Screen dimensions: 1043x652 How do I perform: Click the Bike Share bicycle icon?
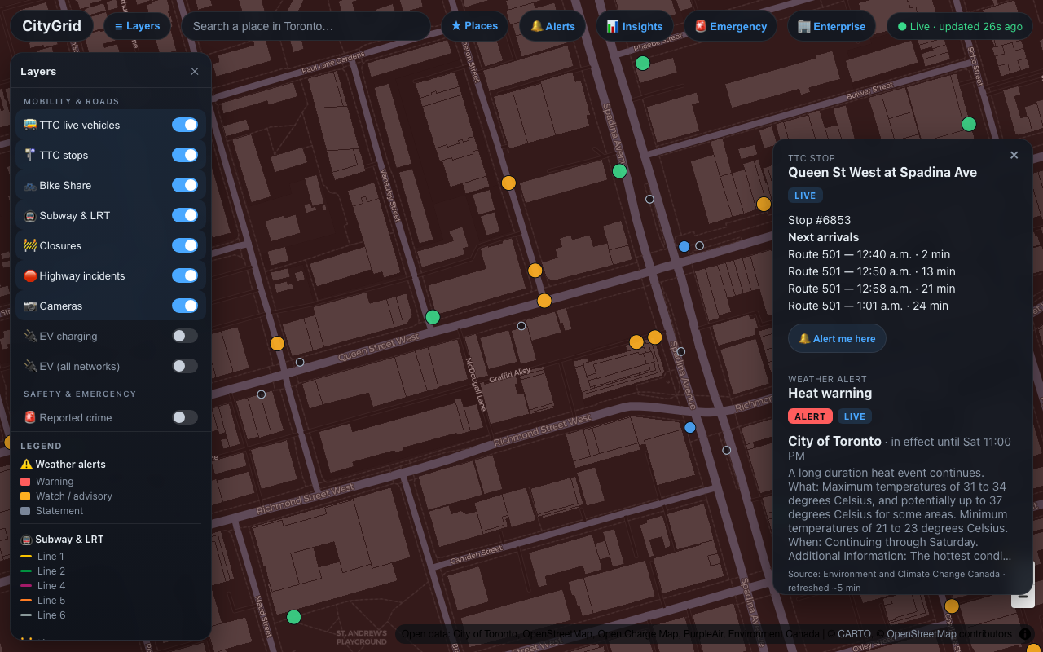30,185
